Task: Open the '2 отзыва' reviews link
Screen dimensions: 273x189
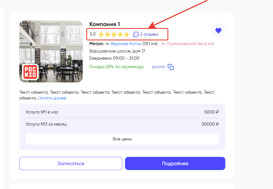Action: pos(149,34)
